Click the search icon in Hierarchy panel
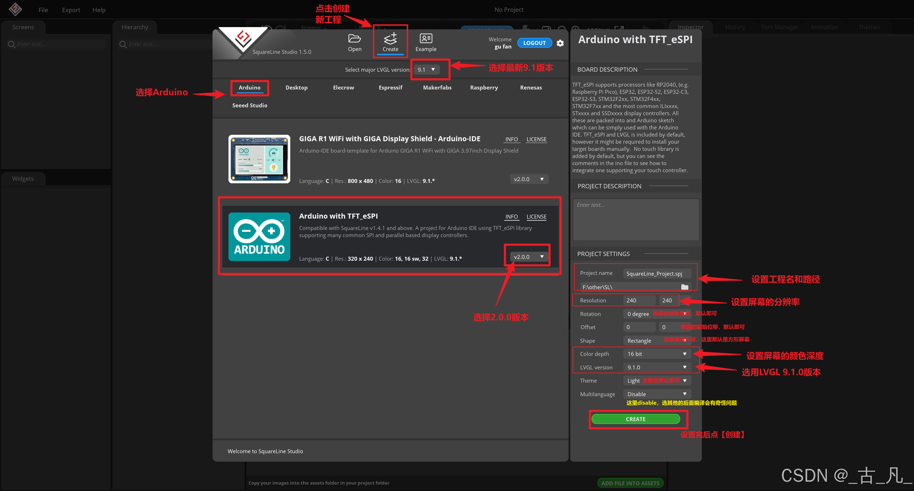The image size is (914, 491). (123, 44)
